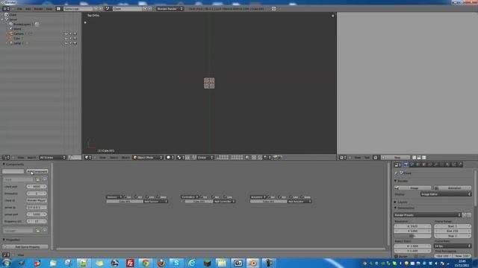Open Skype from the Windows taskbar

coord(176,263)
